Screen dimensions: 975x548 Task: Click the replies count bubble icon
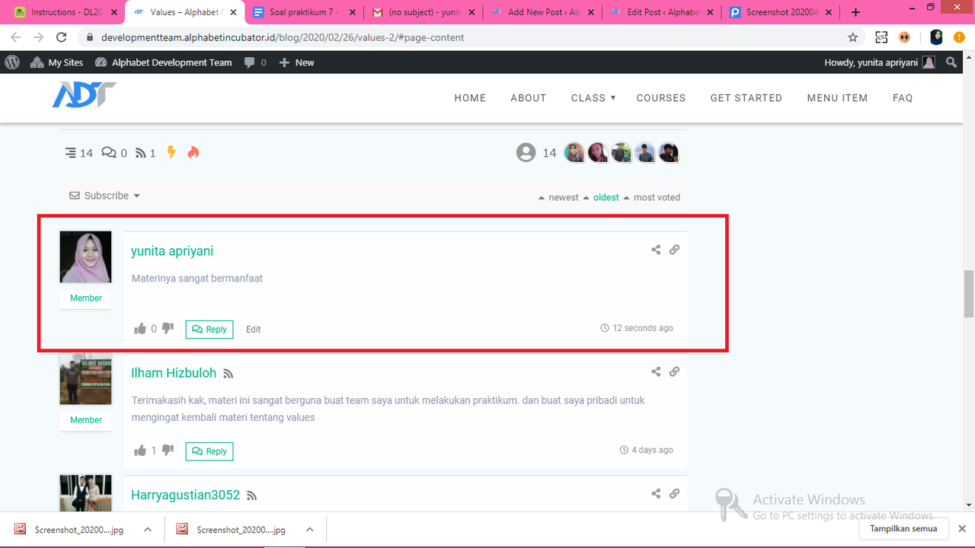(x=109, y=153)
